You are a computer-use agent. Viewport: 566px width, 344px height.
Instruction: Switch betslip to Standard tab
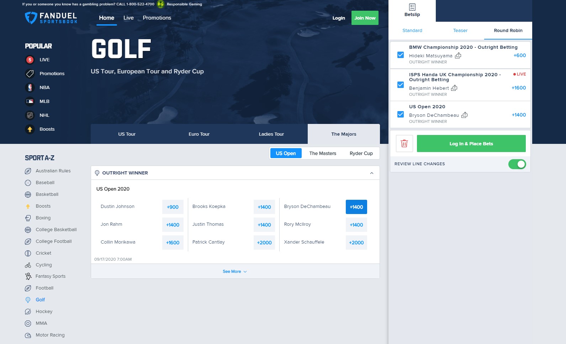[412, 31]
